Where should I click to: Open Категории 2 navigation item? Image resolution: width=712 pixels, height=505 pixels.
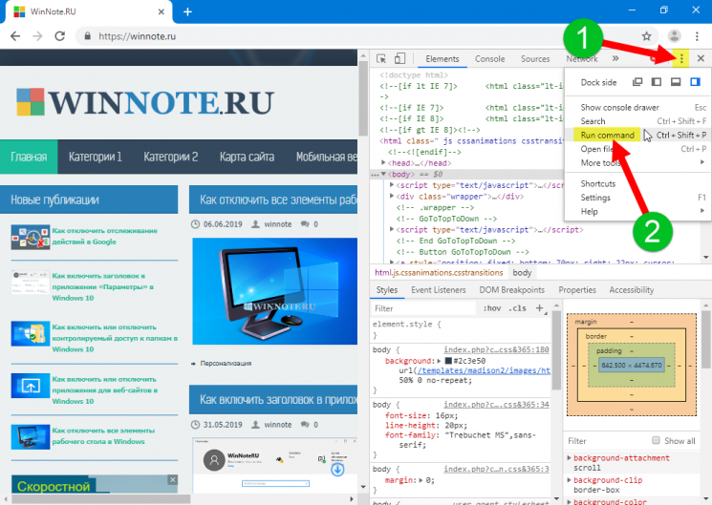pyautogui.click(x=171, y=157)
